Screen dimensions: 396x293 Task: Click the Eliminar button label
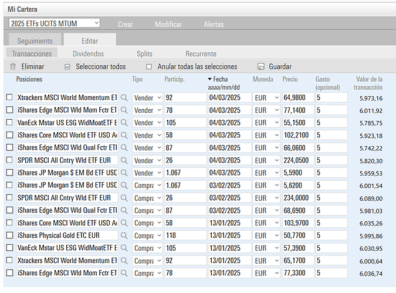pyautogui.click(x=33, y=66)
